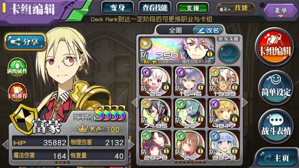Screen dimensions: 299x168
Task: Show next stats page arrow beside 物理伤害
Action: [x=131, y=144]
